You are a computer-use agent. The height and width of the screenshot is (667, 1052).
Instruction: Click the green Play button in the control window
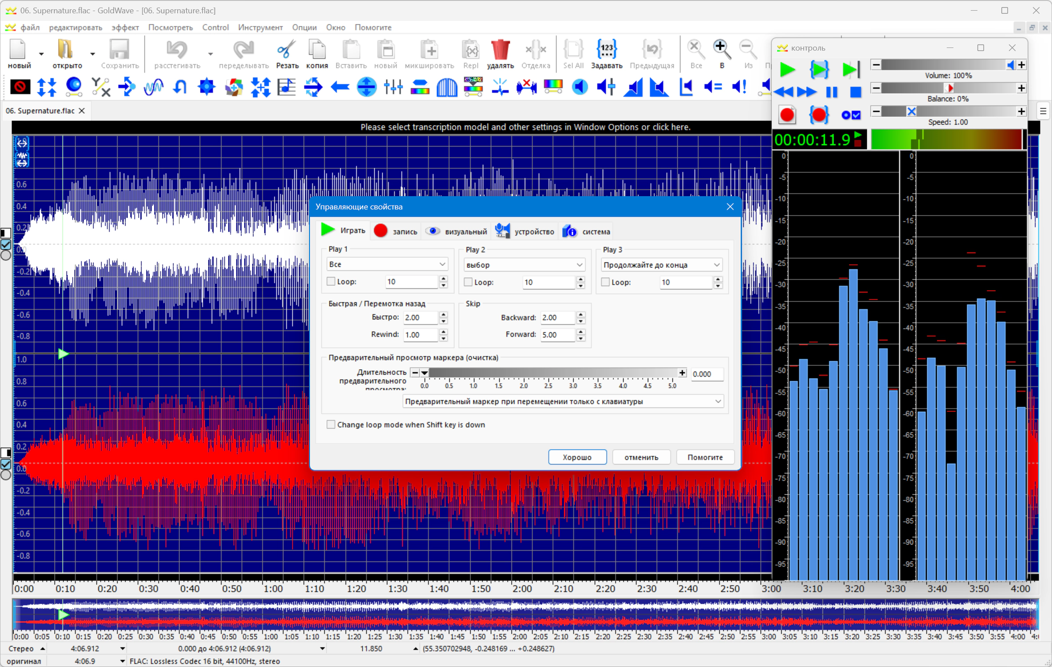point(787,69)
